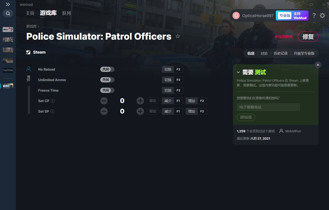The width and height of the screenshot is (329, 210).
Task: Click the Set SP value field
Action: point(122,111)
